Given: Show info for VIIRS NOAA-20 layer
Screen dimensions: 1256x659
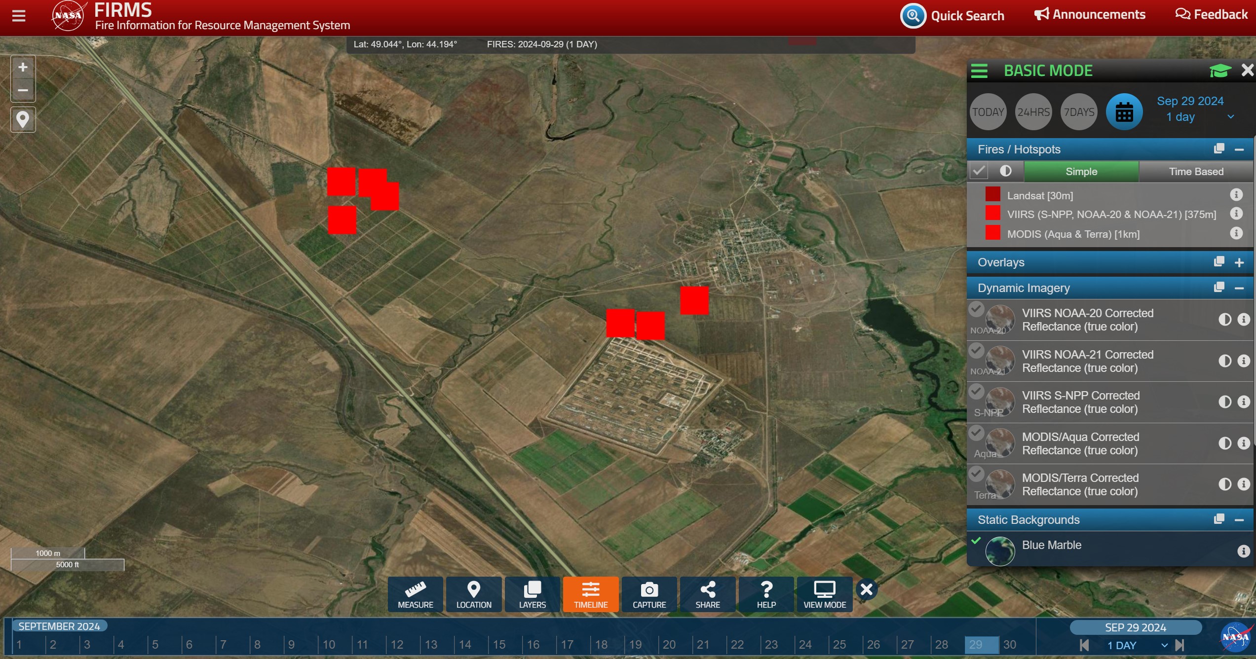Looking at the screenshot, I should [x=1244, y=320].
